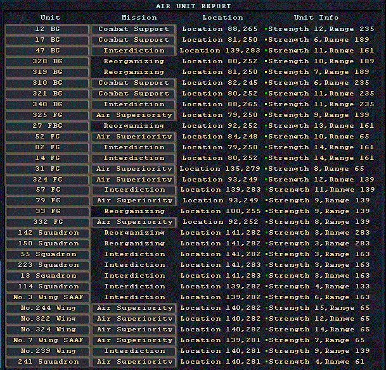Image resolution: width=386 pixels, height=370 pixels.
Task: Click the Unit Info column header
Action: (316, 18)
